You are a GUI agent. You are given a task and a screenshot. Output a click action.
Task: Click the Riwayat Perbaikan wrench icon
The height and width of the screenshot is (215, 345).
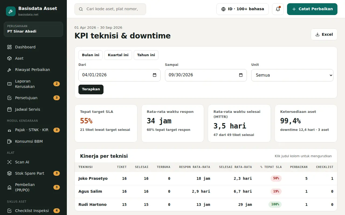[9, 70]
